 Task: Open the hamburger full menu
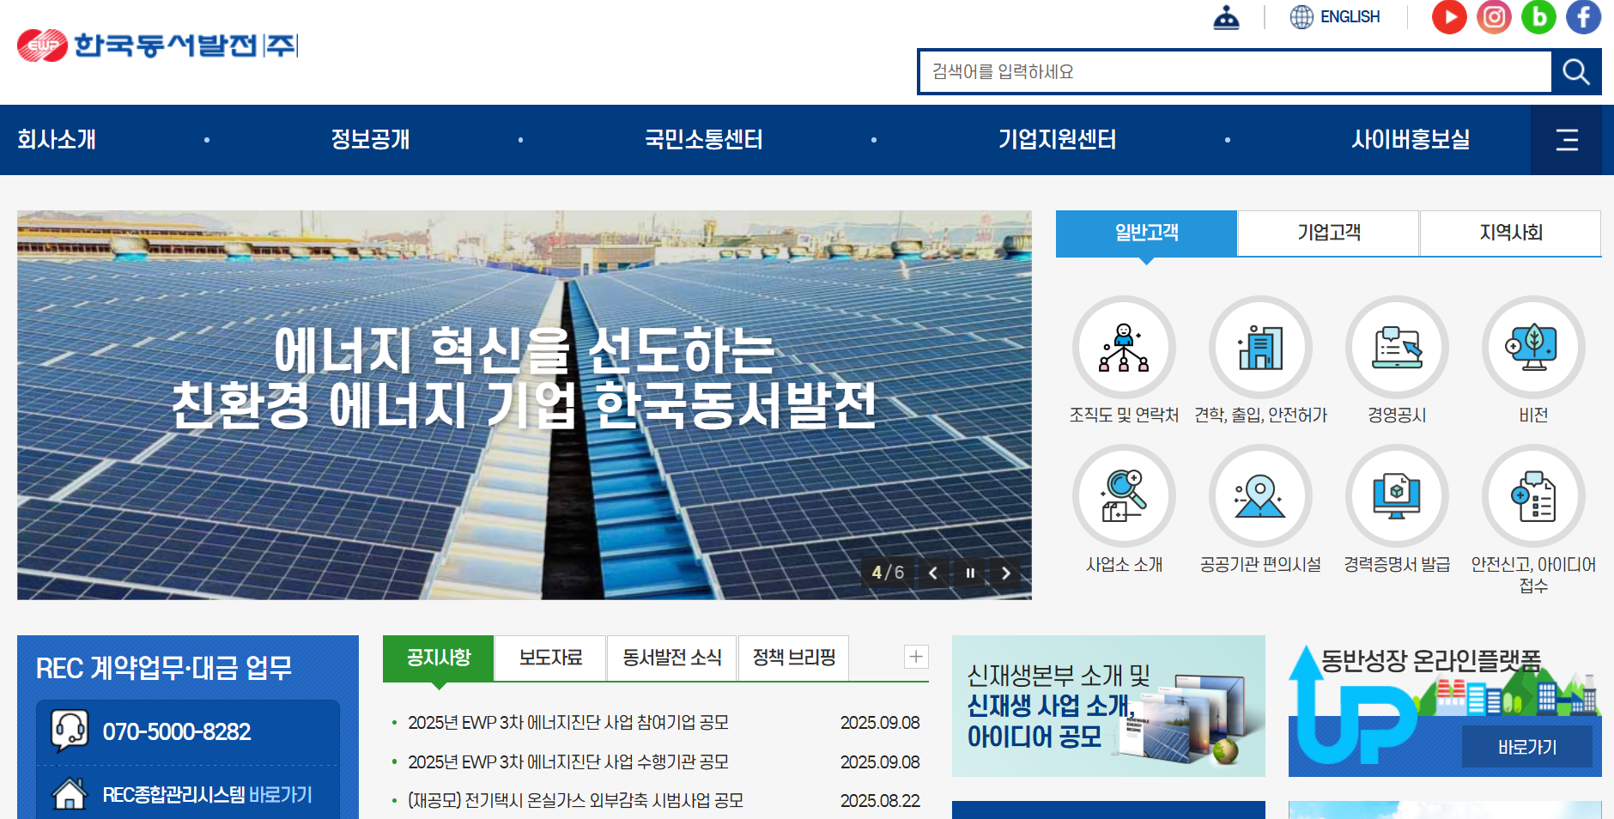(x=1567, y=140)
